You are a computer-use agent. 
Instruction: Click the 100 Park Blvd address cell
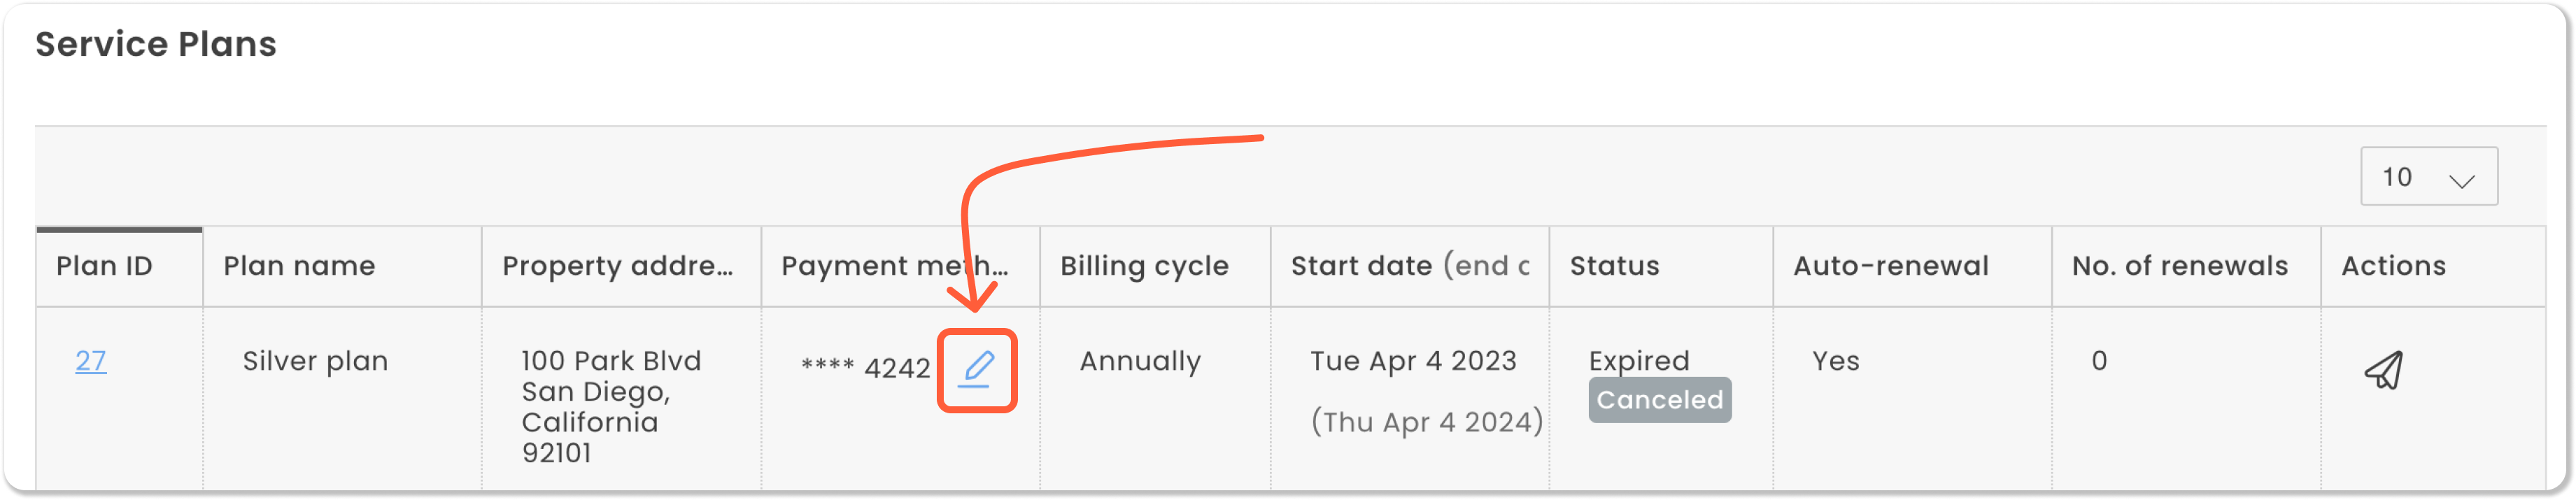click(x=611, y=406)
